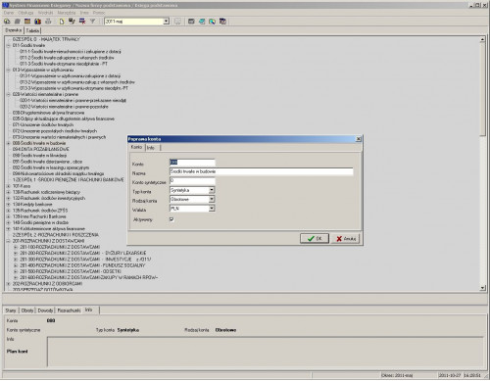Screen dimensions: 490x381
Task: Open the Dane menu
Action: click(x=9, y=13)
